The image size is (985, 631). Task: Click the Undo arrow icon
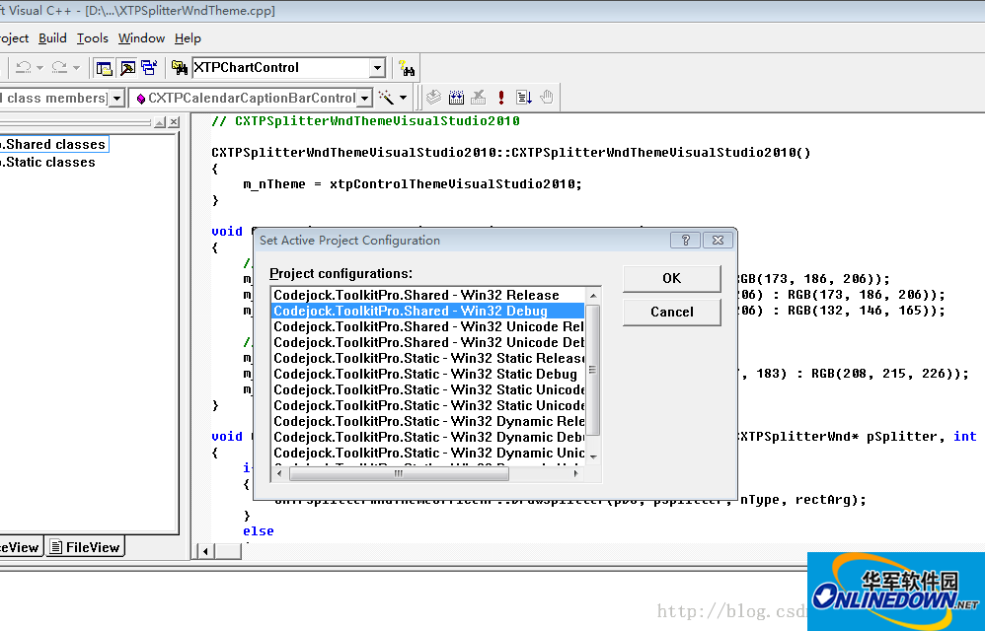click(x=24, y=67)
